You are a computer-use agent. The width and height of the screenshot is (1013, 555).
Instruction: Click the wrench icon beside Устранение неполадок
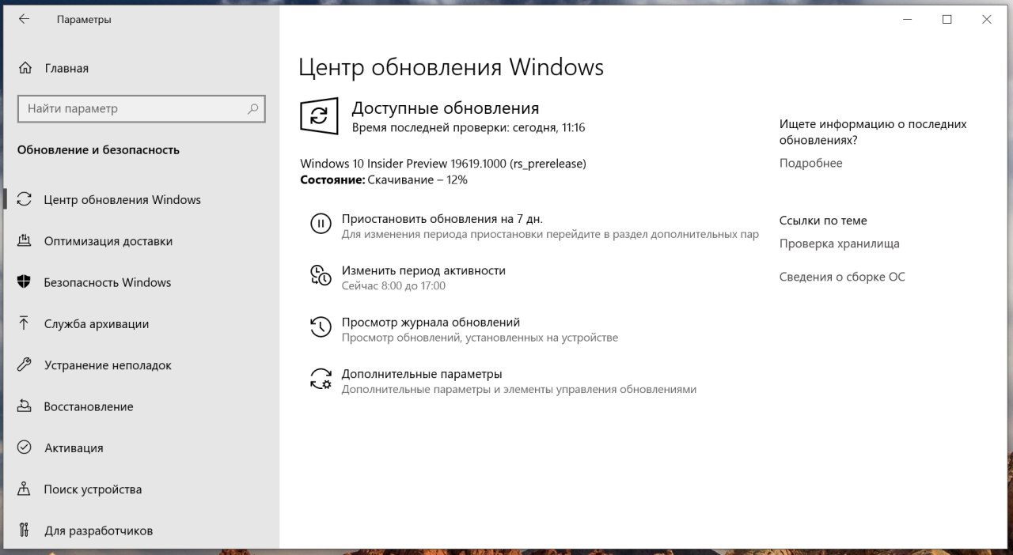(x=25, y=365)
